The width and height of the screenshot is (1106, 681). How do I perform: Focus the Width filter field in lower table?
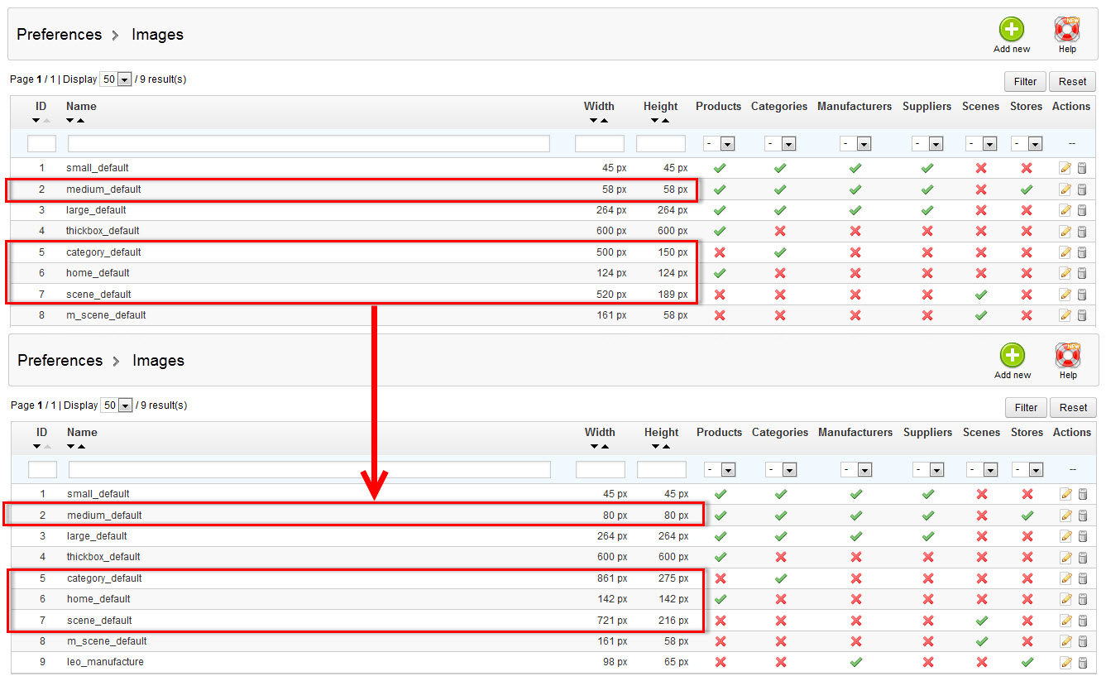coord(601,470)
